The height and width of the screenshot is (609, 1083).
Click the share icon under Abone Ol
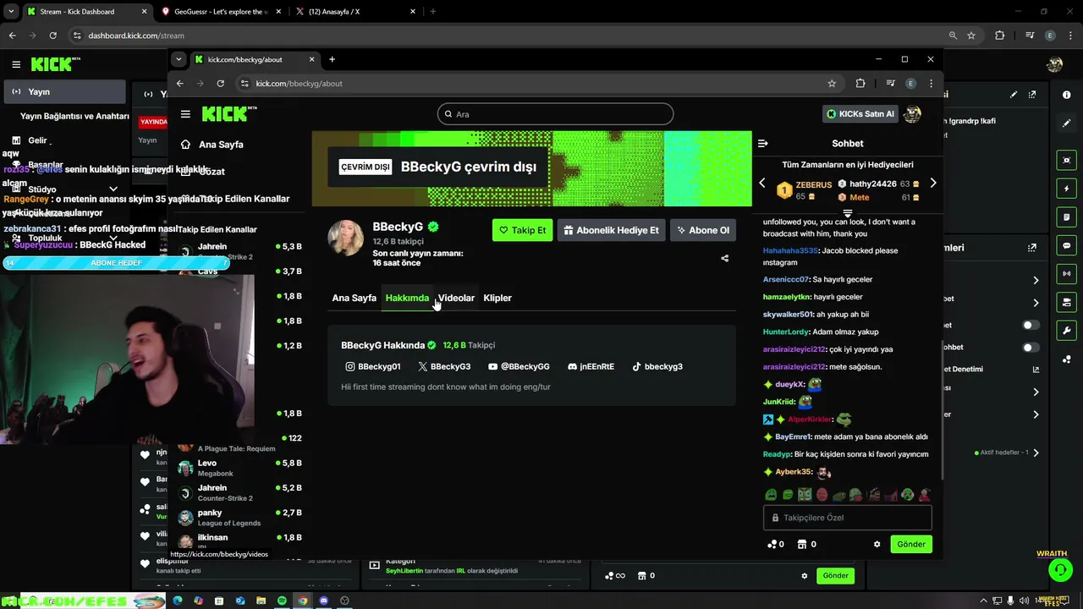724,258
